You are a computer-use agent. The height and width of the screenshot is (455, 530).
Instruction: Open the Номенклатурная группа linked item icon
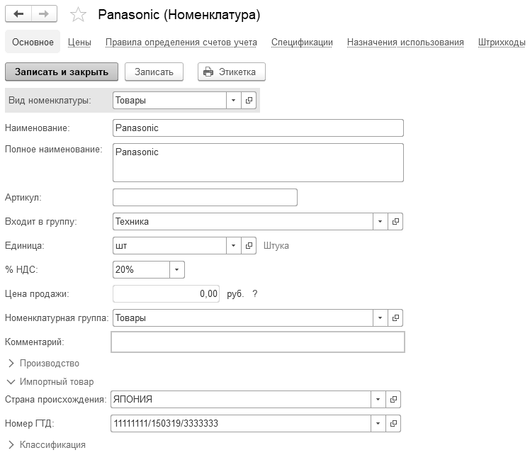395,318
